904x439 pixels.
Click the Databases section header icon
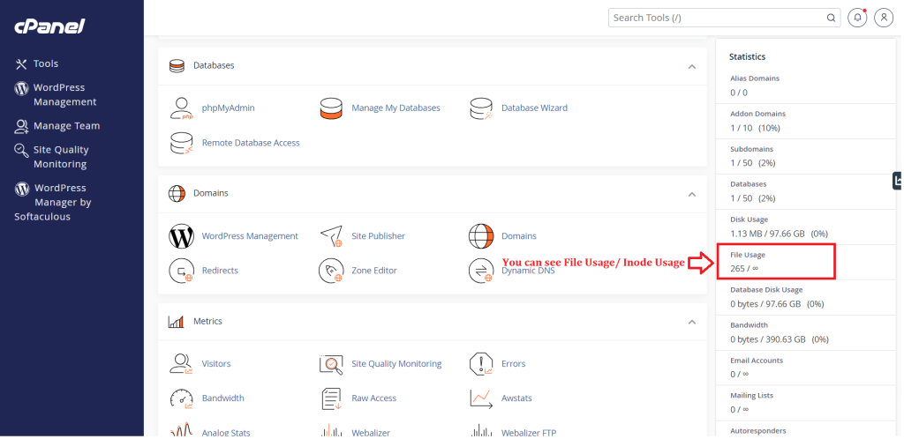coord(177,65)
